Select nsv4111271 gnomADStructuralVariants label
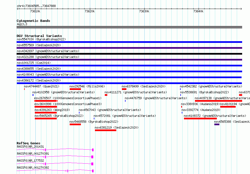The height and width of the screenshot is (174, 250). 136,92
